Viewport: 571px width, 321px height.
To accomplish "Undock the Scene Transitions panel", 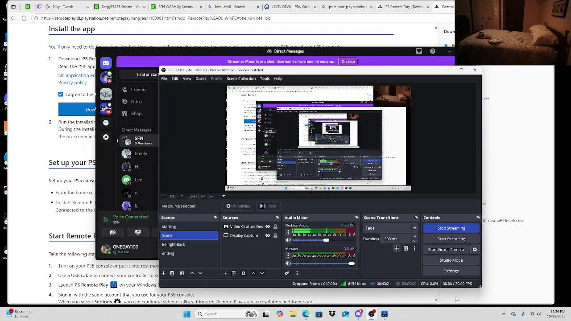I will [416, 218].
